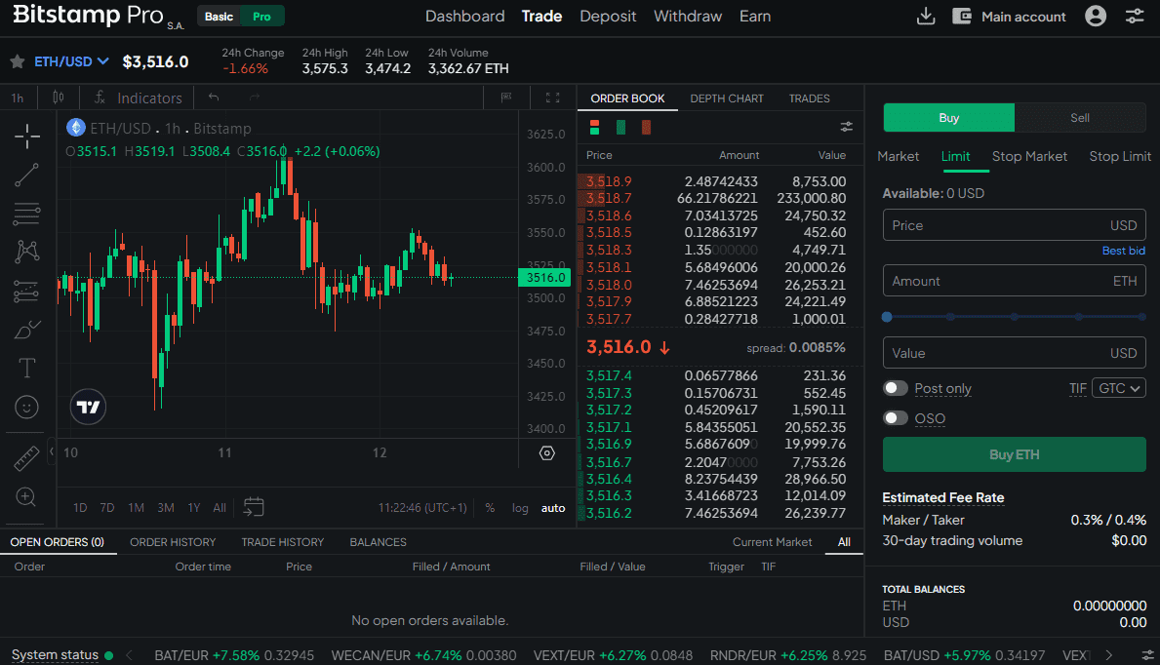1160x665 pixels.
Task: Toggle percent scale on chart
Action: tap(490, 507)
